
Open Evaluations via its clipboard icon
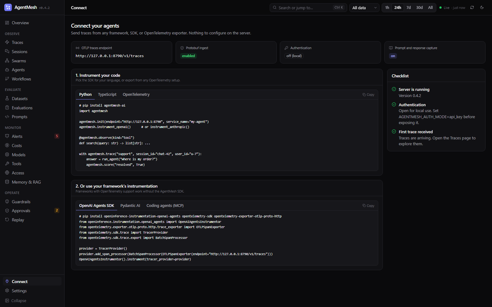click(x=7, y=108)
